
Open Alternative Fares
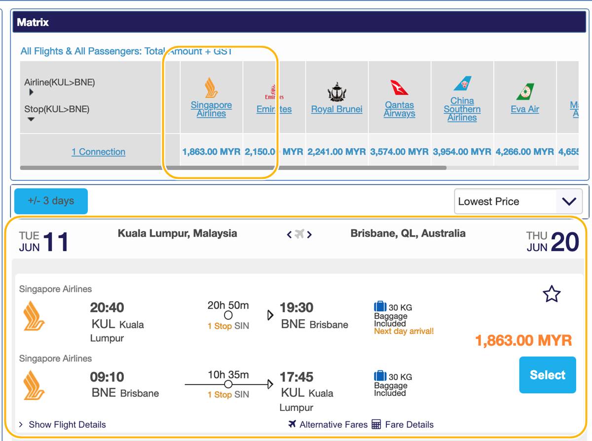pyautogui.click(x=333, y=425)
